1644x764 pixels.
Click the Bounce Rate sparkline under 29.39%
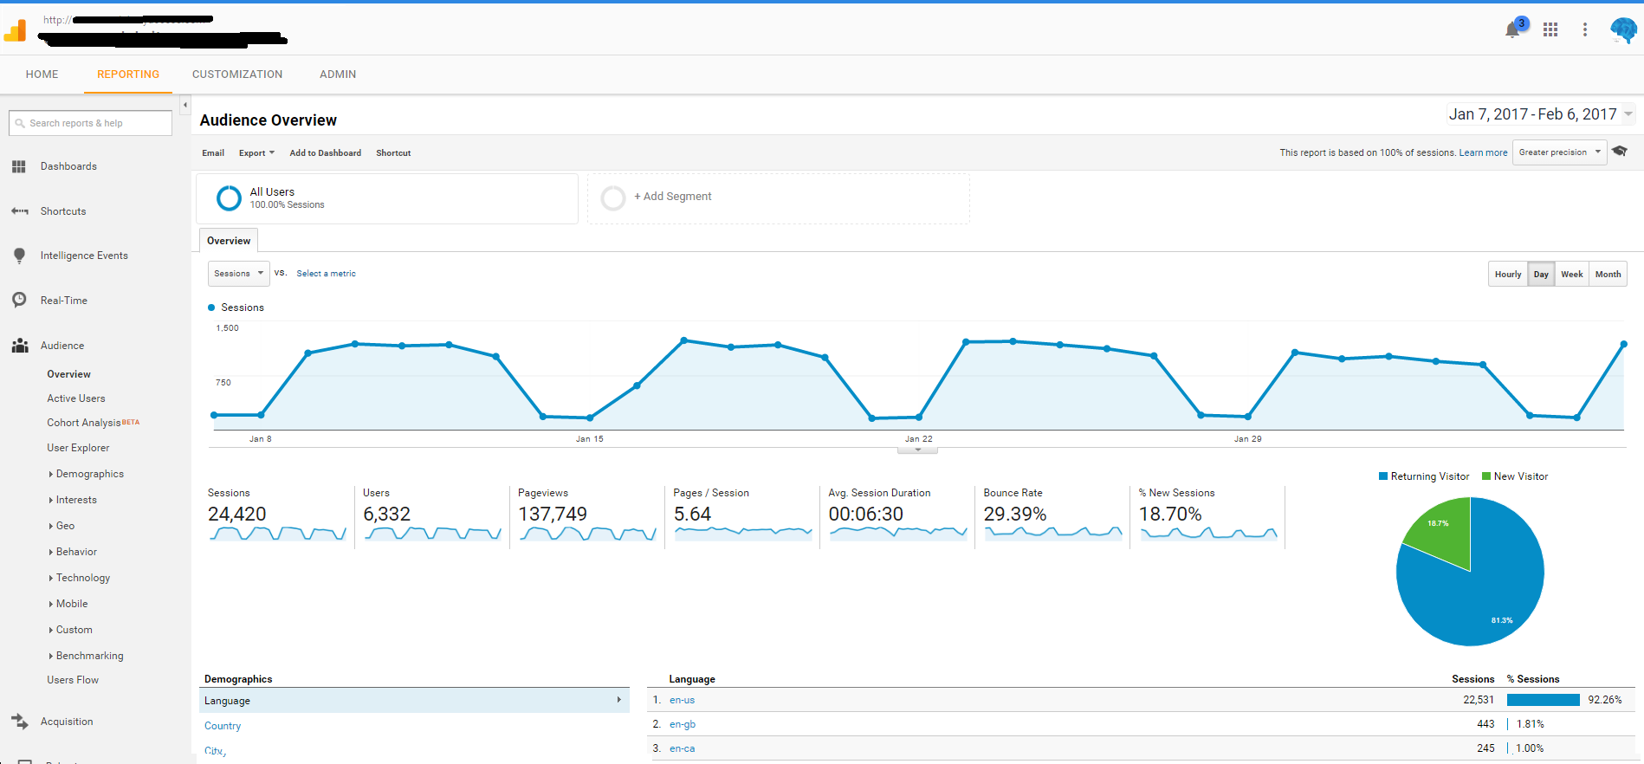1053,534
